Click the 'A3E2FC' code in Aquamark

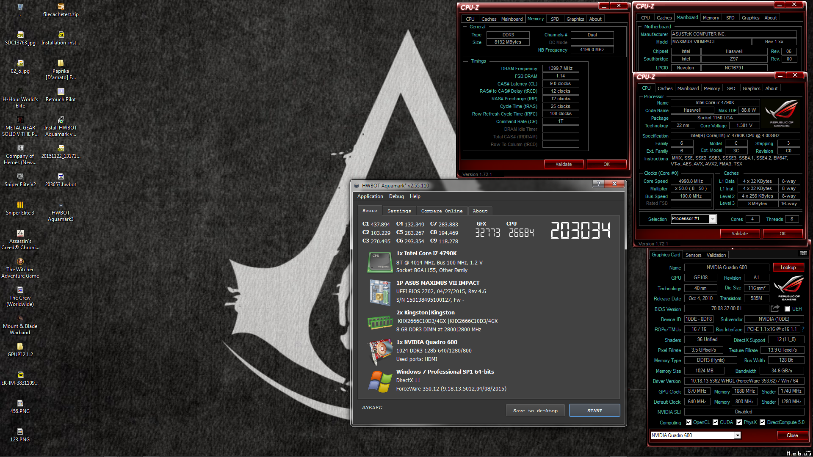pos(372,408)
